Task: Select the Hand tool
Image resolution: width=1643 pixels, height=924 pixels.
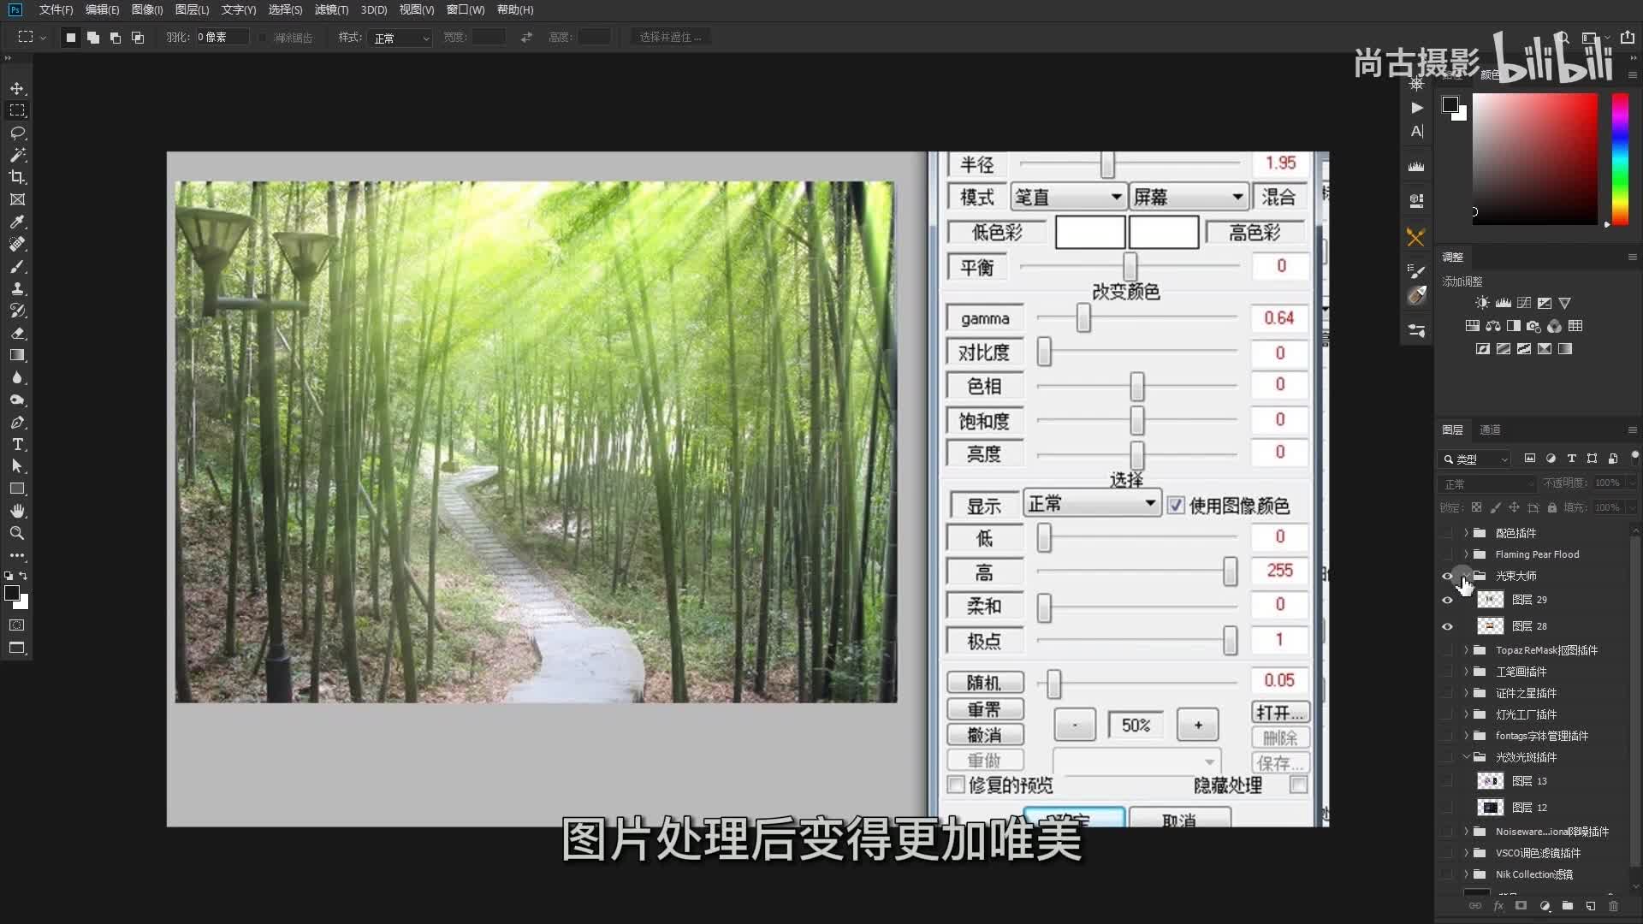Action: (17, 511)
